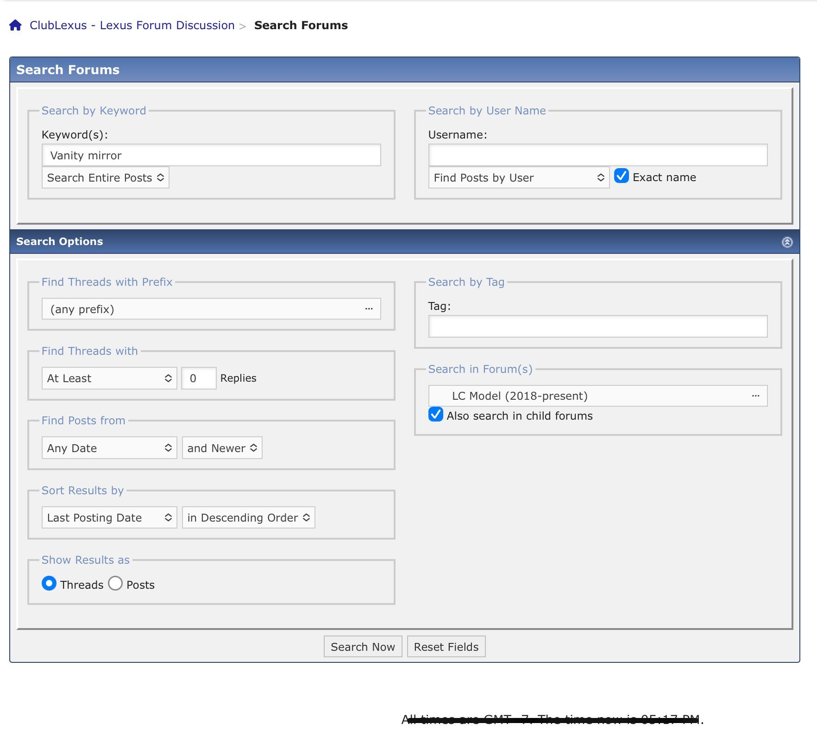Open the Find Posts by User dropdown
817x730 pixels.
click(519, 178)
